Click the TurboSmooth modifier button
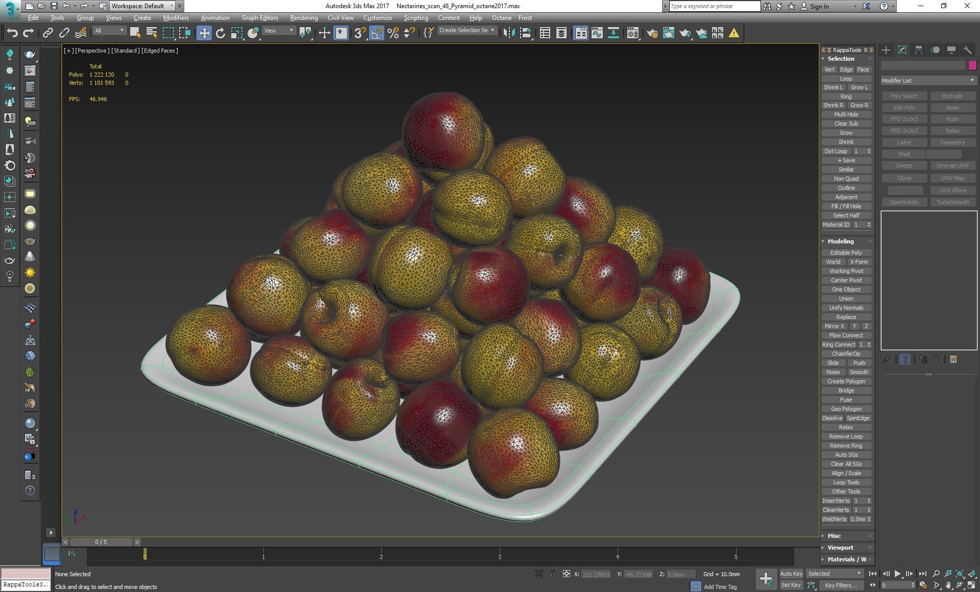This screenshot has height=592, width=980. (952, 202)
